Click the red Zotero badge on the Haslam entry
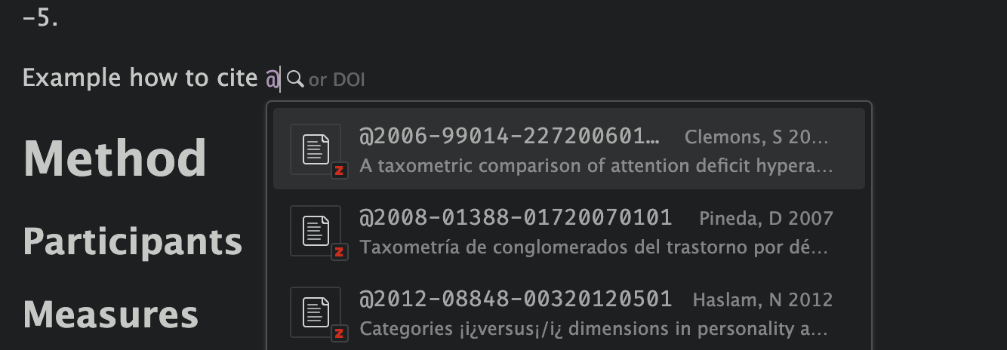The image size is (1007, 350). [x=339, y=333]
